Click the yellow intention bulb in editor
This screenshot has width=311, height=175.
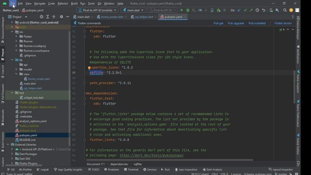(x=89, y=68)
